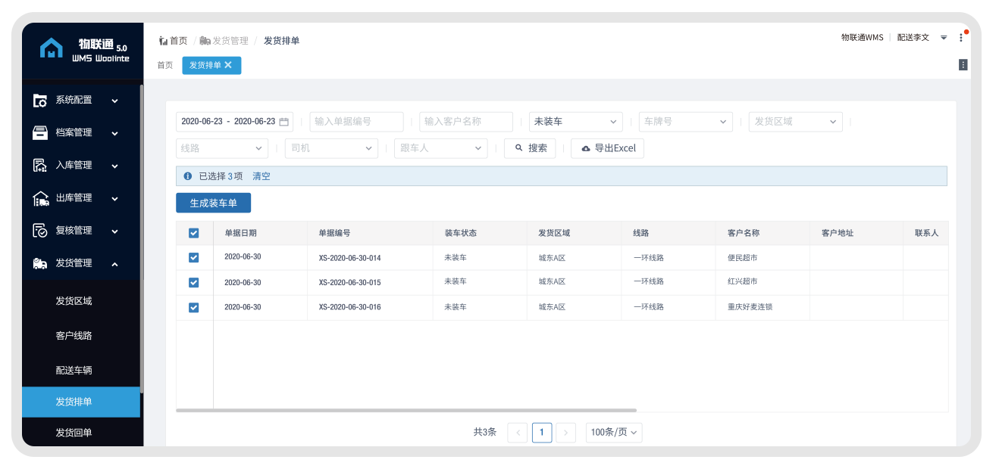The image size is (999, 472).
Task: Uncheck the row for order XS-2020-06-30-016
Action: [193, 307]
